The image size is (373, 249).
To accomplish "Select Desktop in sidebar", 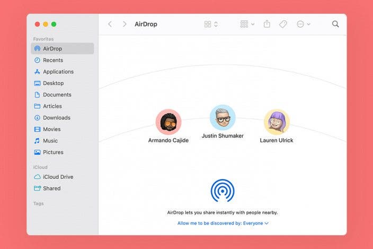I will click(63, 83).
